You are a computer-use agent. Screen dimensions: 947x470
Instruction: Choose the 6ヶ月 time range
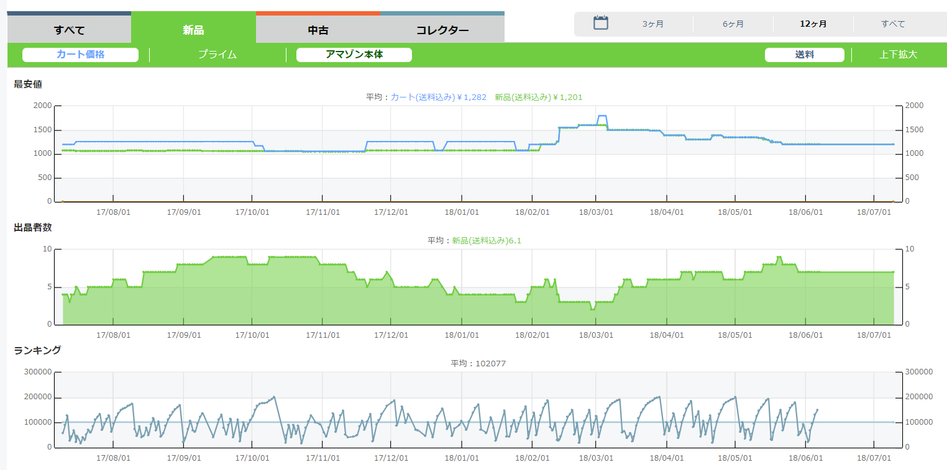point(733,24)
